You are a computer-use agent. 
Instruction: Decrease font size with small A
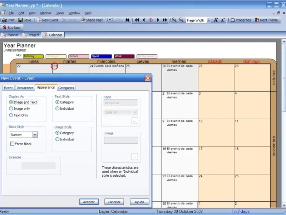pyautogui.click(x=223, y=20)
